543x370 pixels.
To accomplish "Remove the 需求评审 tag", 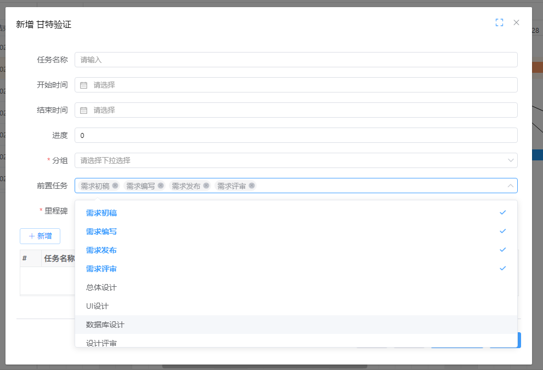I will pyautogui.click(x=252, y=186).
